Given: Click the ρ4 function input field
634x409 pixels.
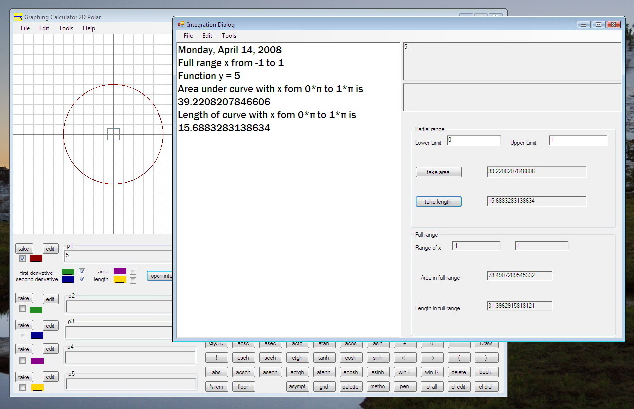Looking at the screenshot, I should (131, 358).
